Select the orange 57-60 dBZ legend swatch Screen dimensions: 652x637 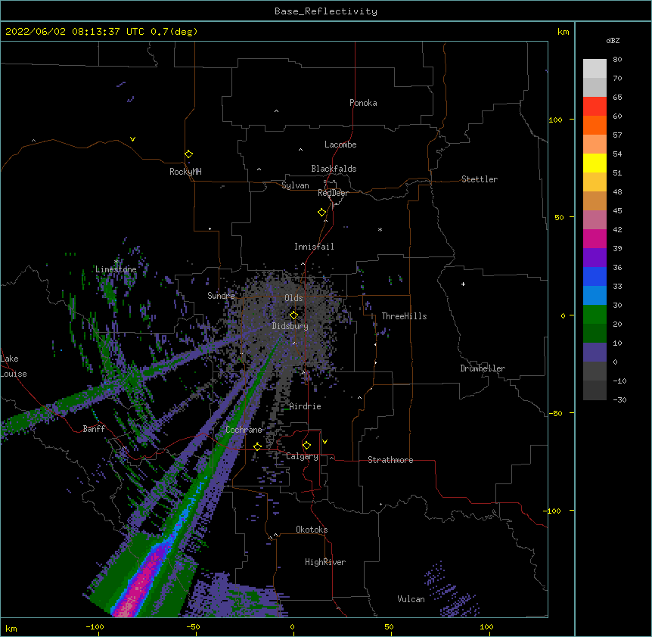595,125
